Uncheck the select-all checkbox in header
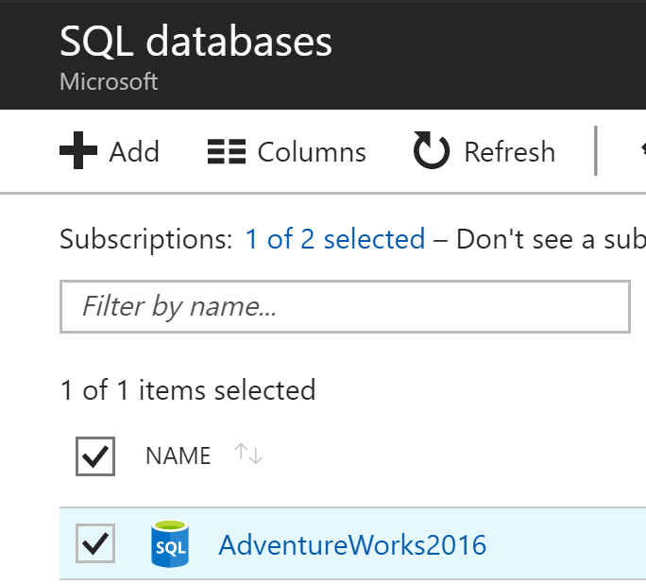Screen dimensions: 646x584 tap(95, 456)
